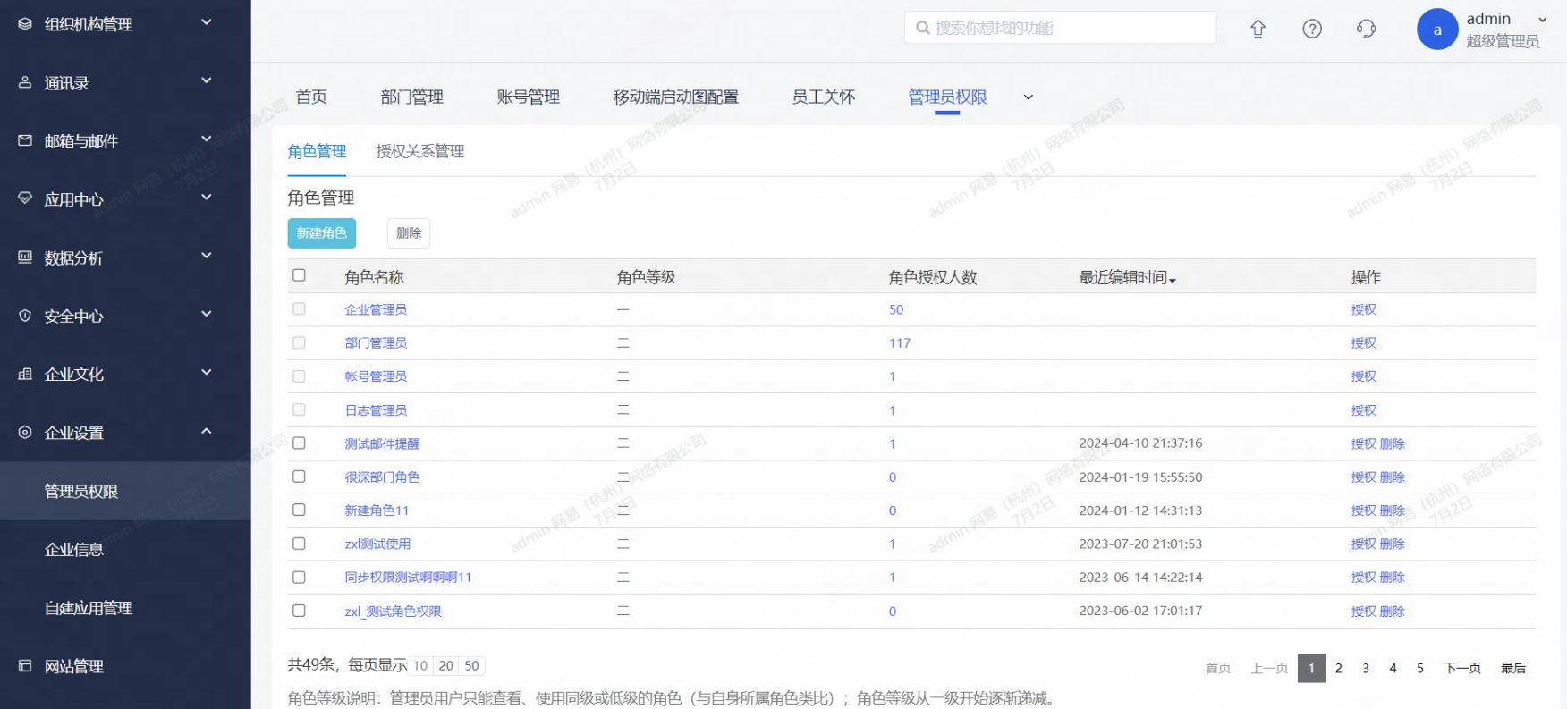Click the upload arrow icon in header
1567x709 pixels.
click(x=1258, y=29)
